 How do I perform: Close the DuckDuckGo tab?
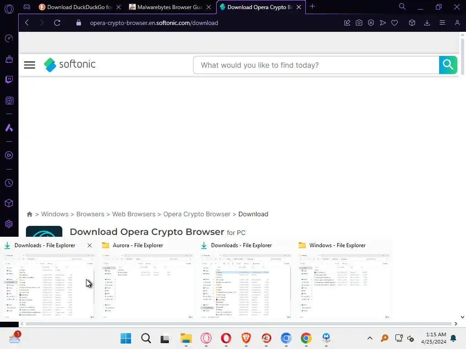[119, 7]
